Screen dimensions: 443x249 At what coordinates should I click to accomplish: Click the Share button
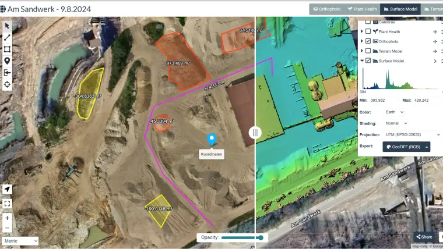point(424,237)
